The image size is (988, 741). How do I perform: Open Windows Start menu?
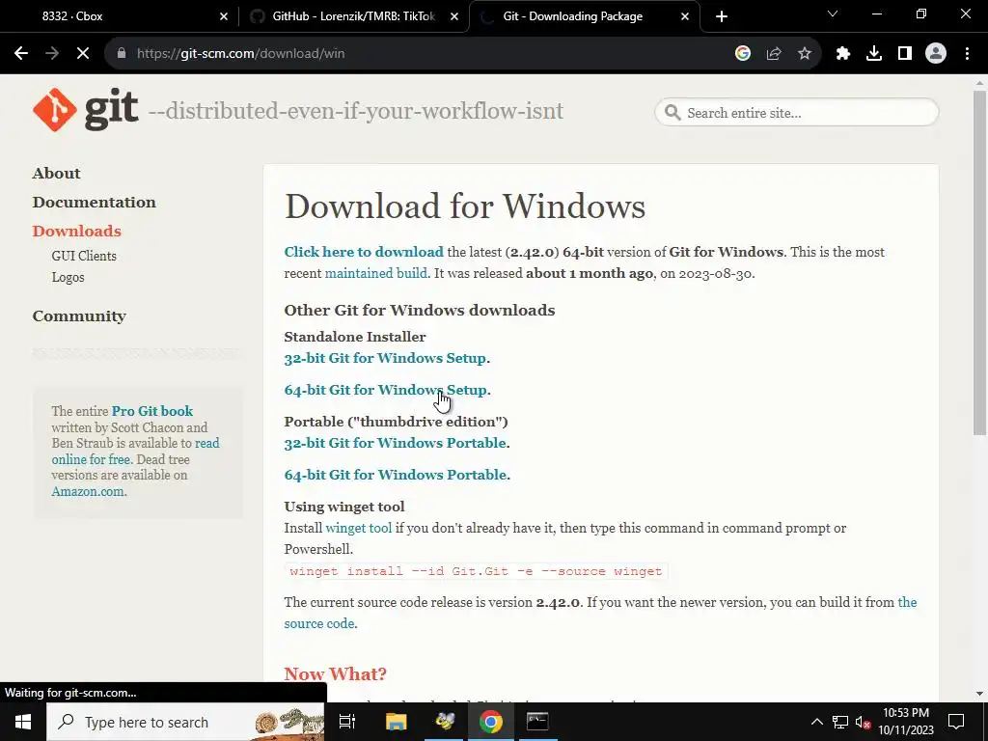23,722
